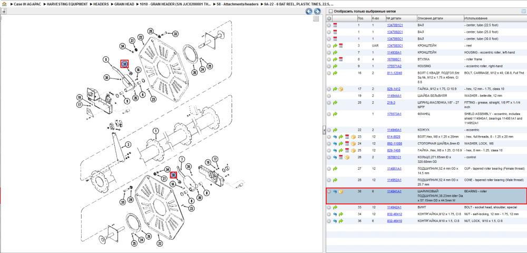
Task: Click the 'BEARING - roller' usage cell
Action: (475, 191)
